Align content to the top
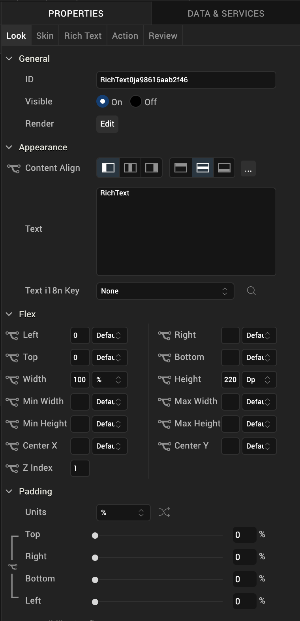The height and width of the screenshot is (621, 300). coord(181,168)
